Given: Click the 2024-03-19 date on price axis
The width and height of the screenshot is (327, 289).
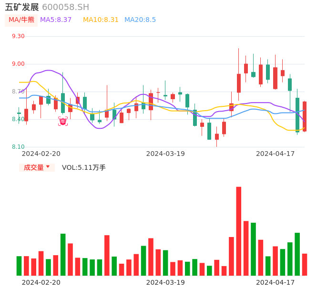Looking at the screenshot, I should click(x=165, y=154).
